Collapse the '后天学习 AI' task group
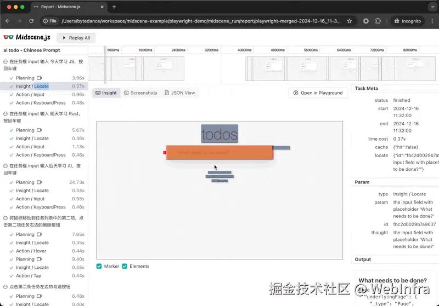Screen dimensions: 439x306 coord(5,166)
